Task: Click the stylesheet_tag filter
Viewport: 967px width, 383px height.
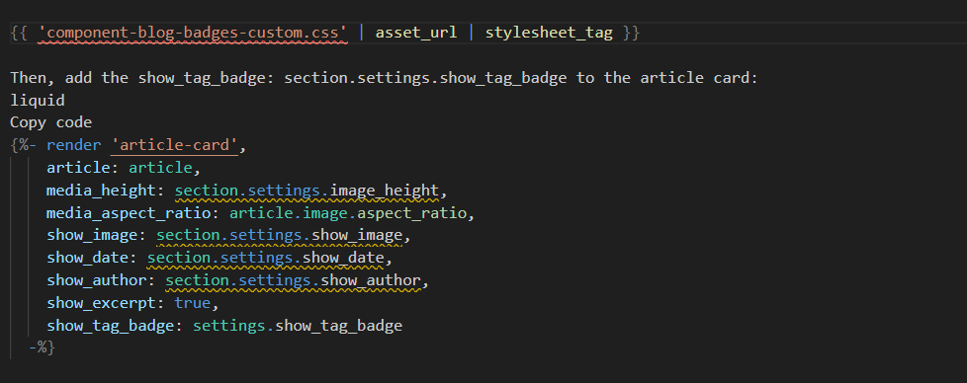Action: (x=549, y=33)
